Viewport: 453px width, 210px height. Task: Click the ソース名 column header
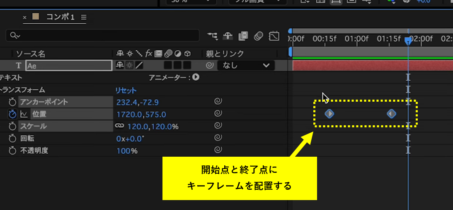click(x=30, y=54)
